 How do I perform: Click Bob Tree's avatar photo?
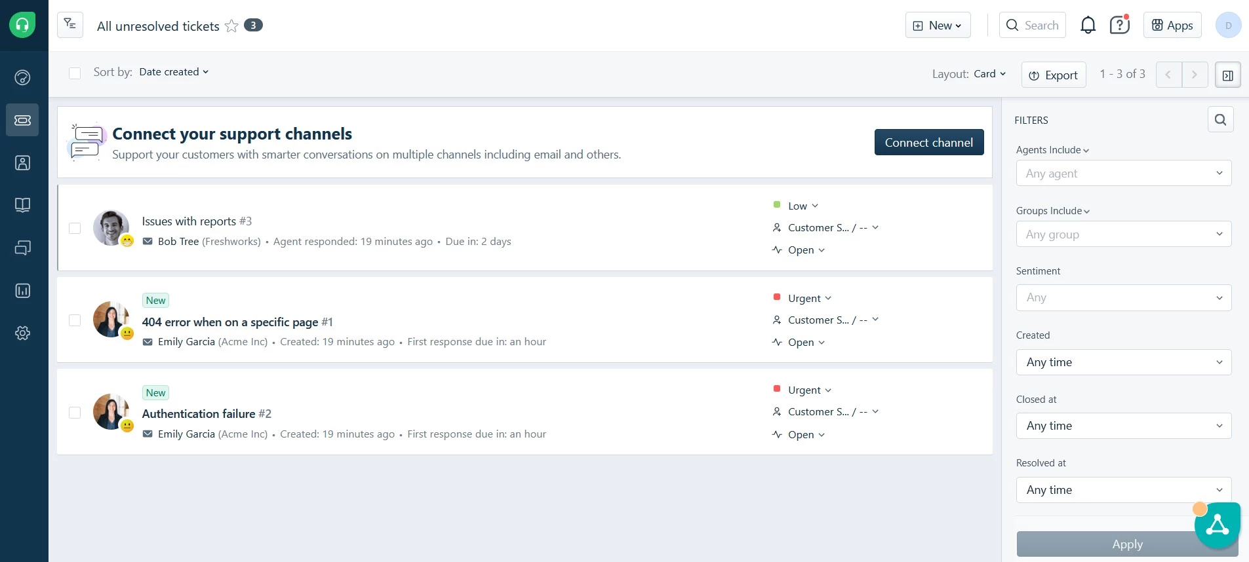point(111,227)
